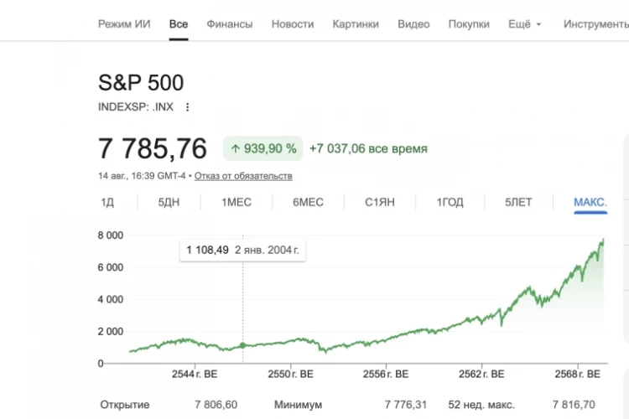The width and height of the screenshot is (629, 419).
Task: Expand the Ещё dropdown menu
Action: 525,24
